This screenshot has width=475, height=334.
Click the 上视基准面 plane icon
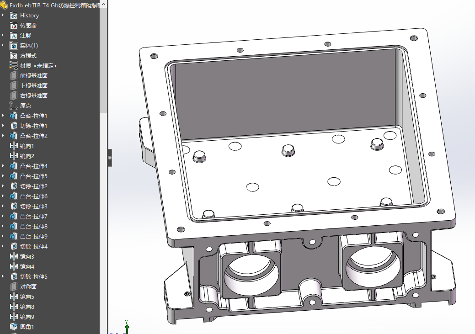point(14,86)
